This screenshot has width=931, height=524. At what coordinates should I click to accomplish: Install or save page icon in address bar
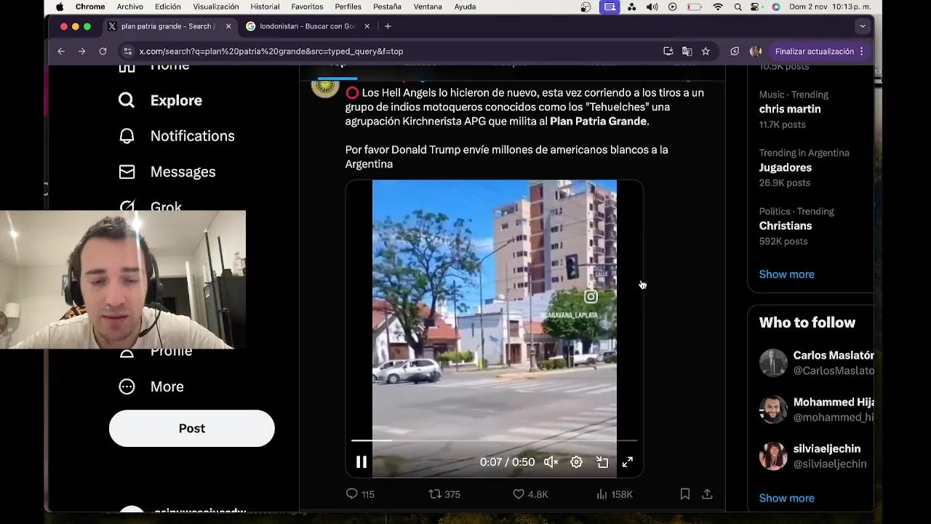tap(668, 52)
